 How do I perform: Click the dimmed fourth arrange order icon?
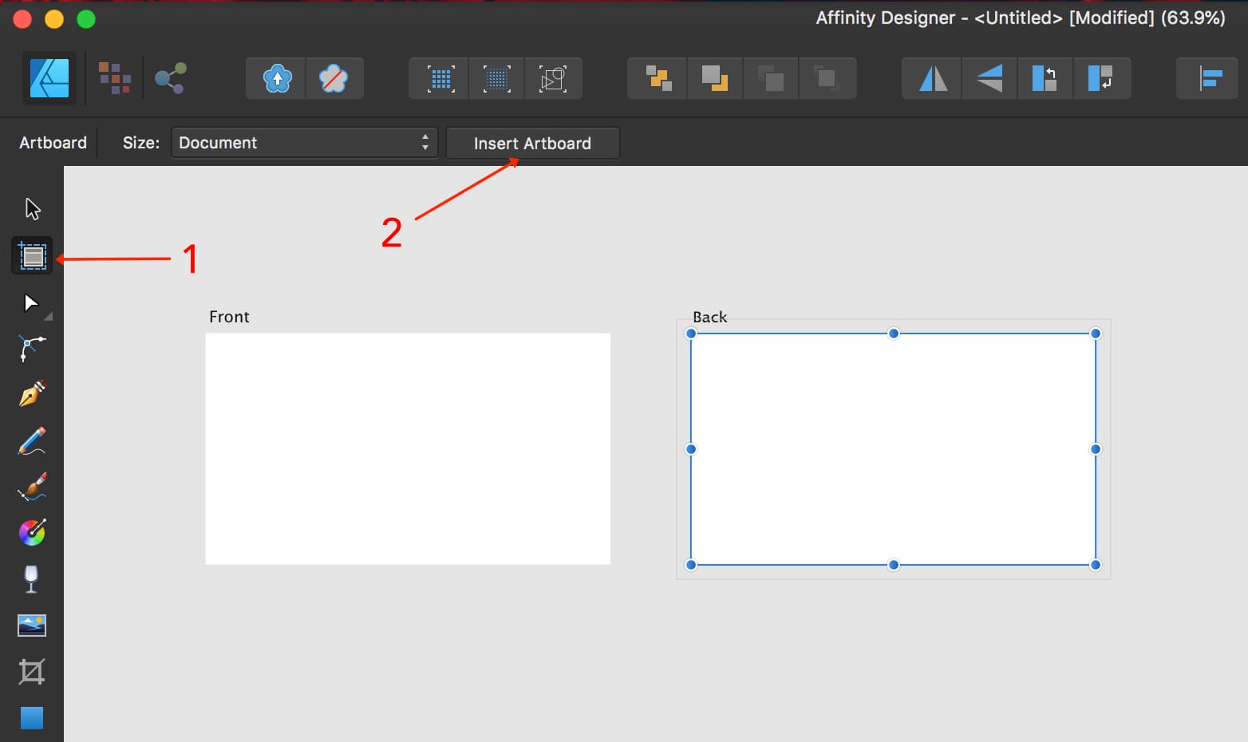click(x=827, y=78)
